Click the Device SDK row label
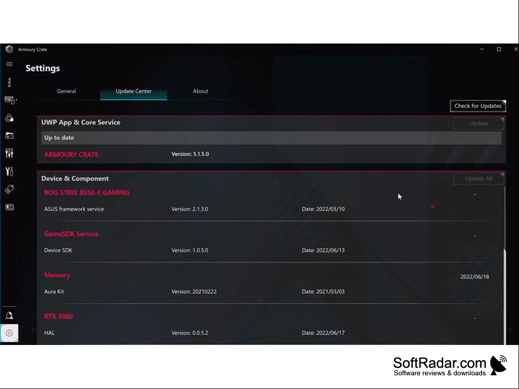Screen dimensions: 519x389 (x=58, y=250)
